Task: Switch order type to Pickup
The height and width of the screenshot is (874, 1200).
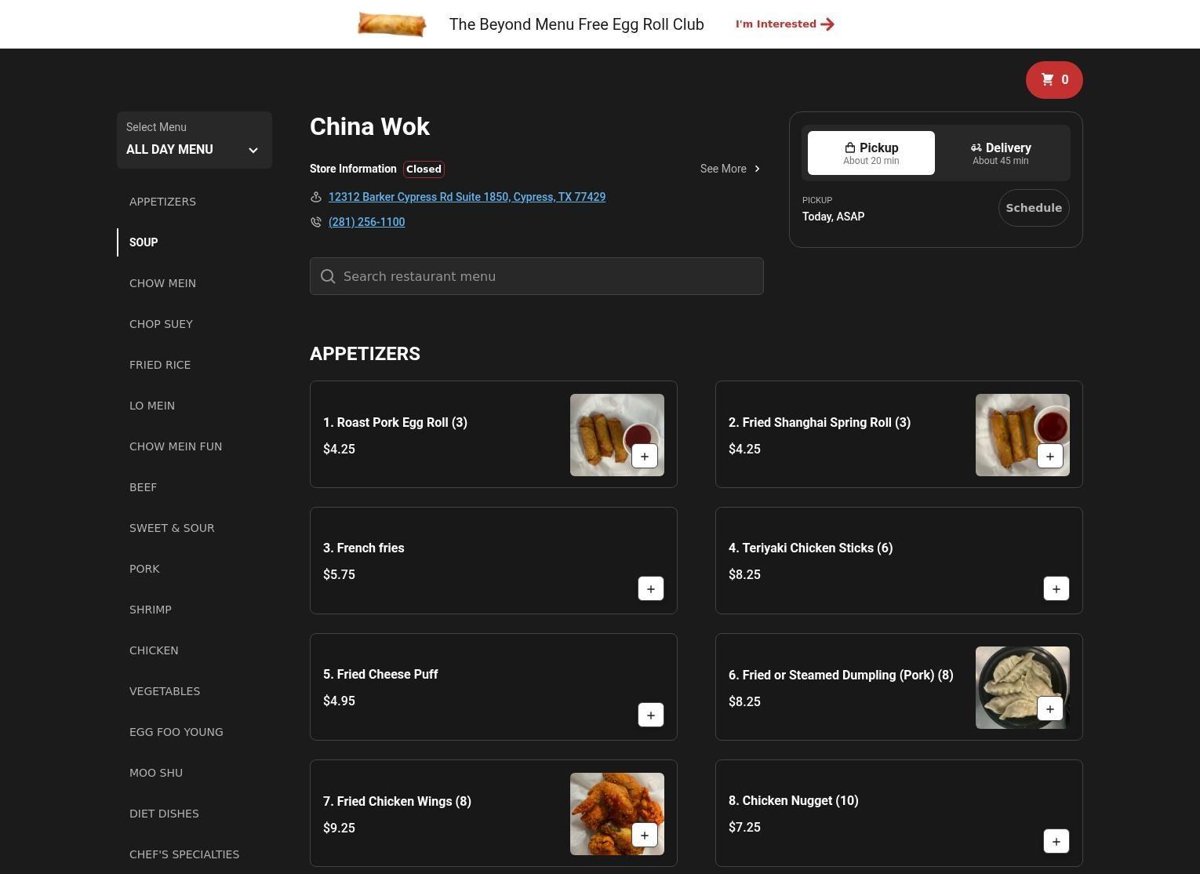Action: [x=871, y=153]
